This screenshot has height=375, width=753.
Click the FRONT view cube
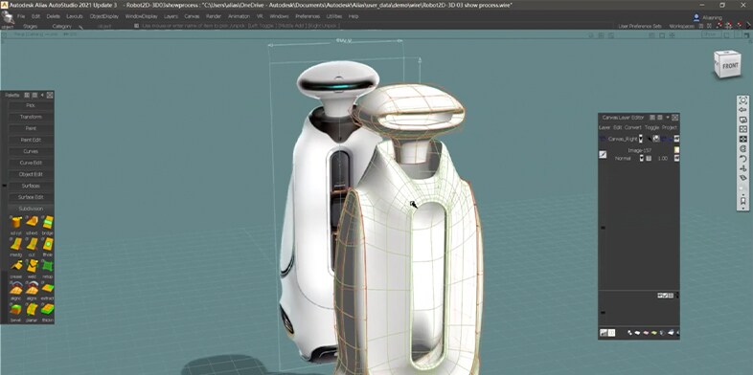point(727,64)
